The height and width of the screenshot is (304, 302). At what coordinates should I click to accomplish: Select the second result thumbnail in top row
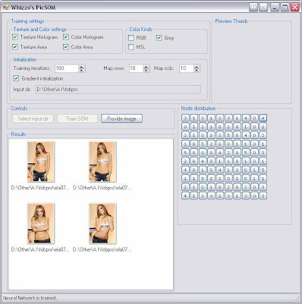pos(102,162)
